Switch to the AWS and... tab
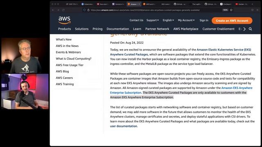 [x=149, y=4]
